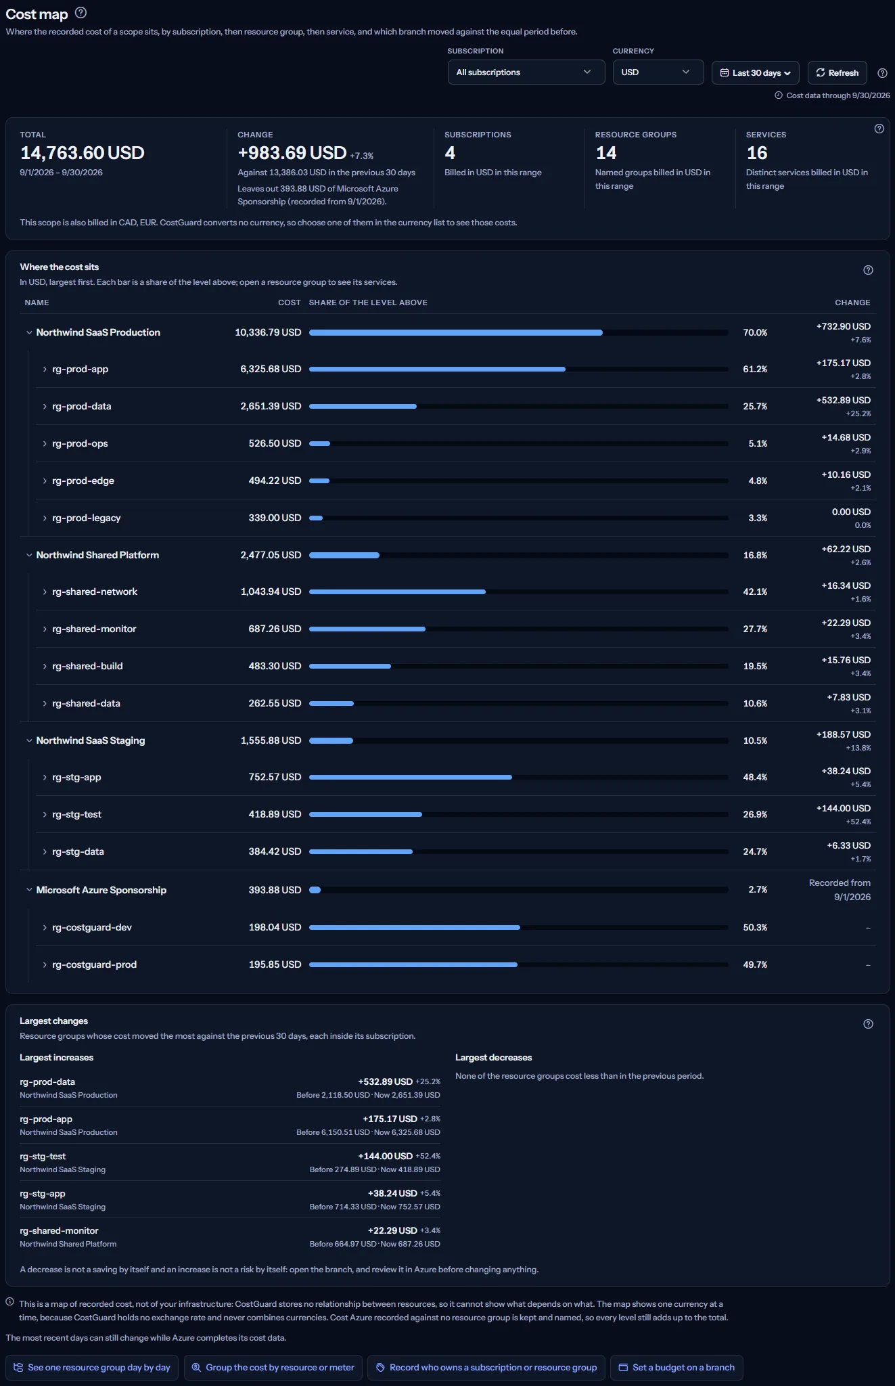895x1386 pixels.
Task: Click Set a budget on a branch
Action: 676,1367
